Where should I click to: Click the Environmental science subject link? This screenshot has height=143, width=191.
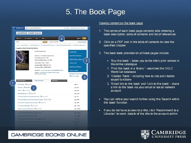[40, 74]
